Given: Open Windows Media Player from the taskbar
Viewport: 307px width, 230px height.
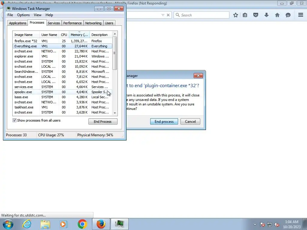Looking at the screenshot, I should coord(64,224).
